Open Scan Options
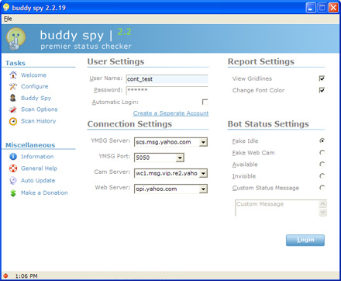This screenshot has width=341, height=281. pos(40,109)
